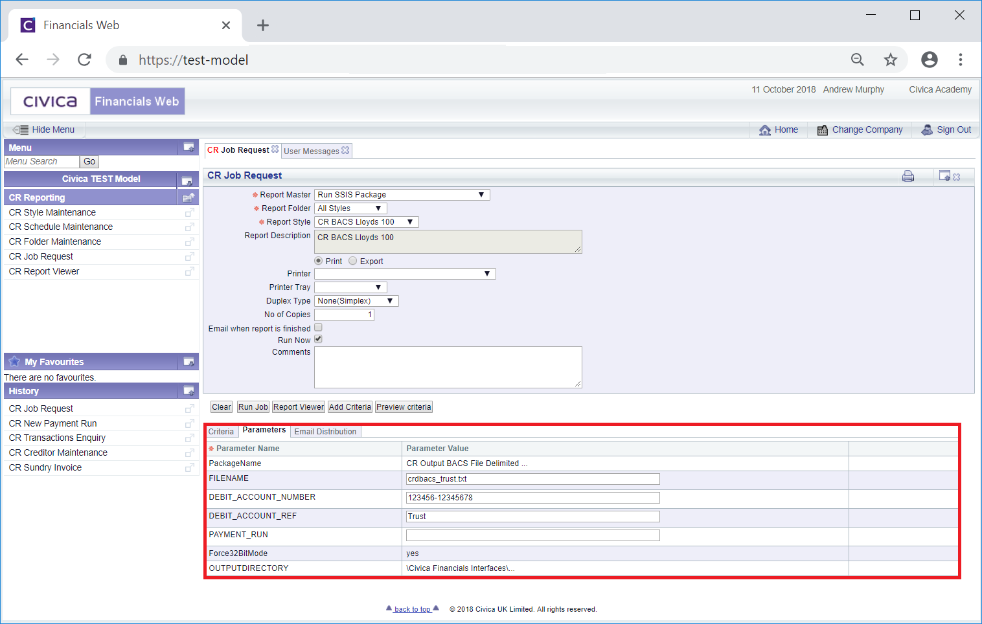The height and width of the screenshot is (624, 982).
Task: Open CR Style Maintenance in new window icon
Action: click(190, 212)
